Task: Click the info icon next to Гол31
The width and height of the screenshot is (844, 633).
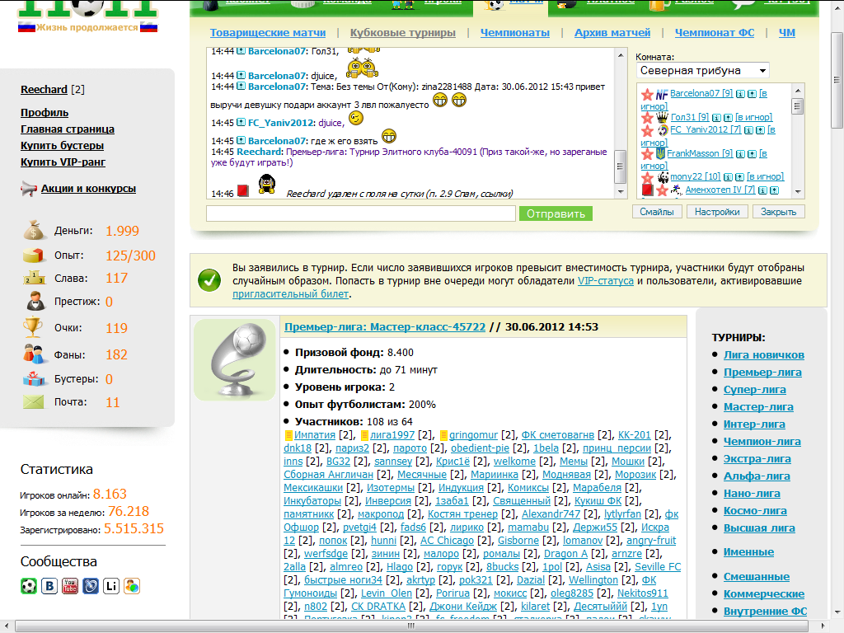Action: [716, 118]
